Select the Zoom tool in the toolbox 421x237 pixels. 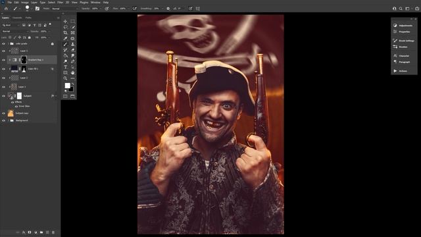click(x=65, y=78)
